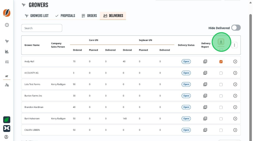Open the table three-dot options menu
This screenshot has width=253, height=141.
coord(235,45)
